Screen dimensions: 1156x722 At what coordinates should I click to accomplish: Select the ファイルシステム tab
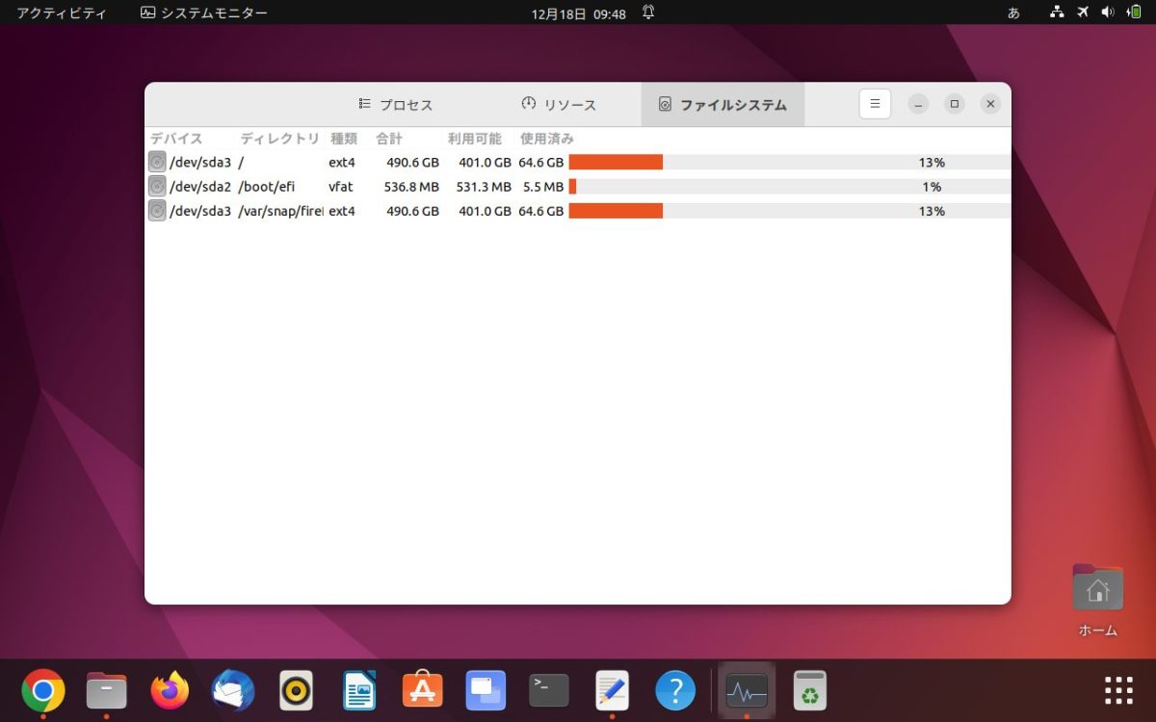[x=722, y=105]
